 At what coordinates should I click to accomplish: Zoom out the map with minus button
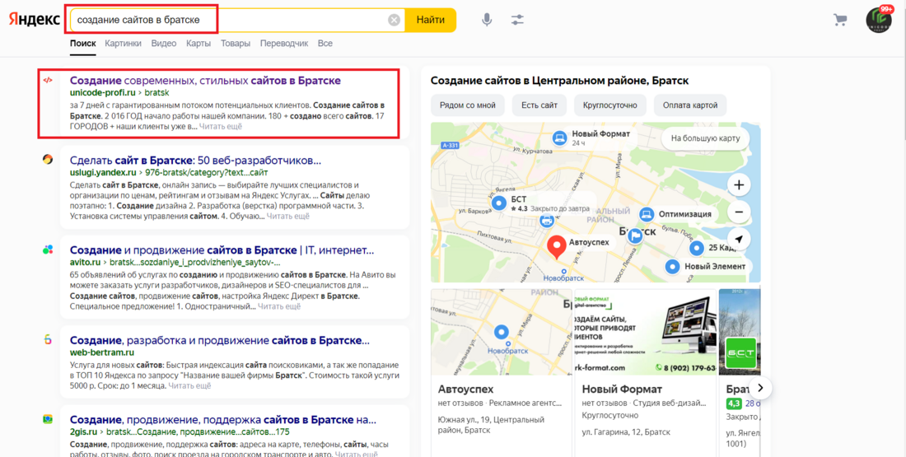click(x=739, y=212)
